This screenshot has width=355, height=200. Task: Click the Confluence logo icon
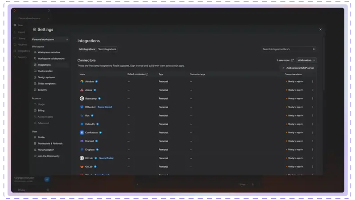pyautogui.click(x=82, y=132)
